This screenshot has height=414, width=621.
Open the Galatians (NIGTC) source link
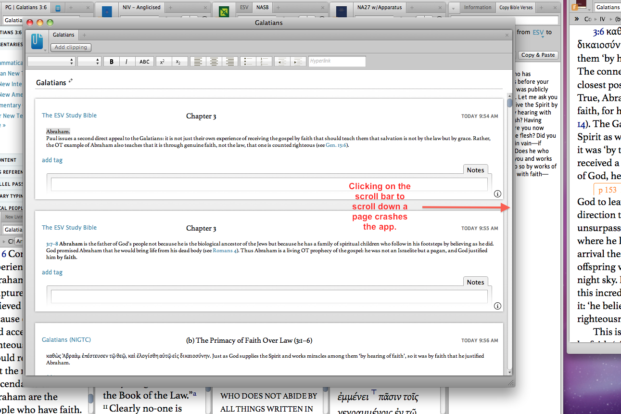(66, 340)
